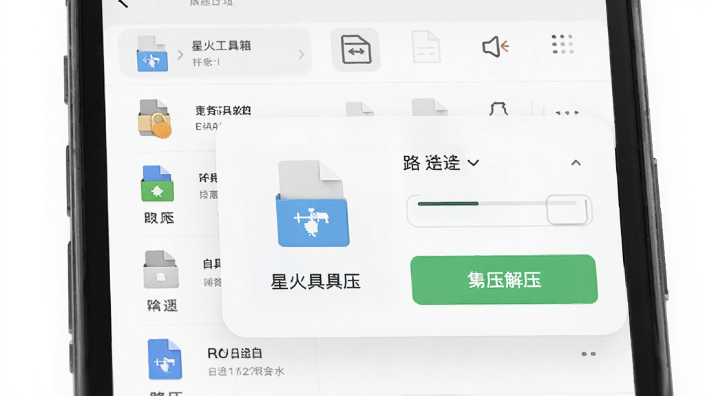Tap the blue folder icon beside 星火工具箱
This screenshot has height=396, width=705.
tap(152, 54)
